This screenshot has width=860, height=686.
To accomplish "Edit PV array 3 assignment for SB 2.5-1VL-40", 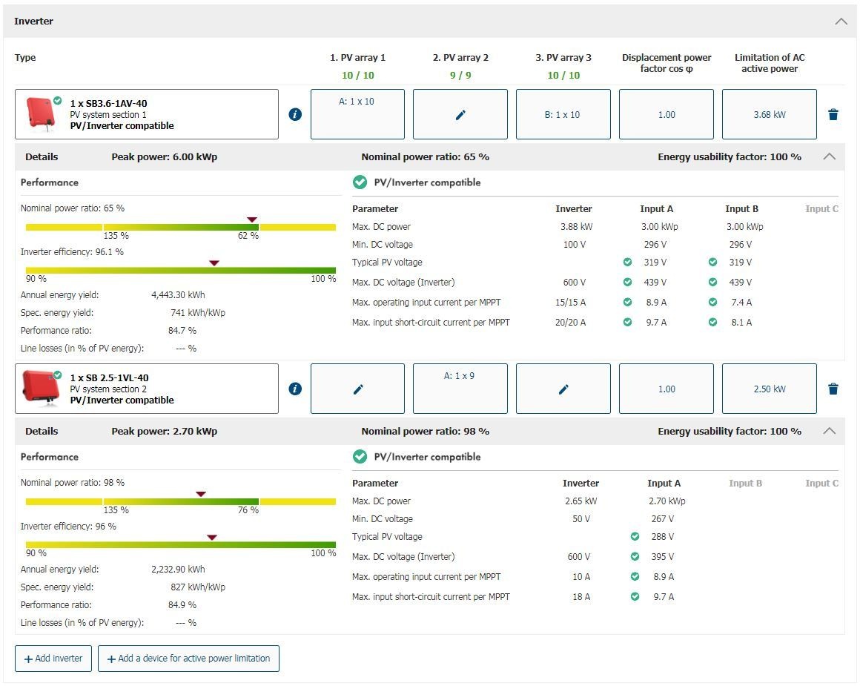I will click(x=563, y=389).
